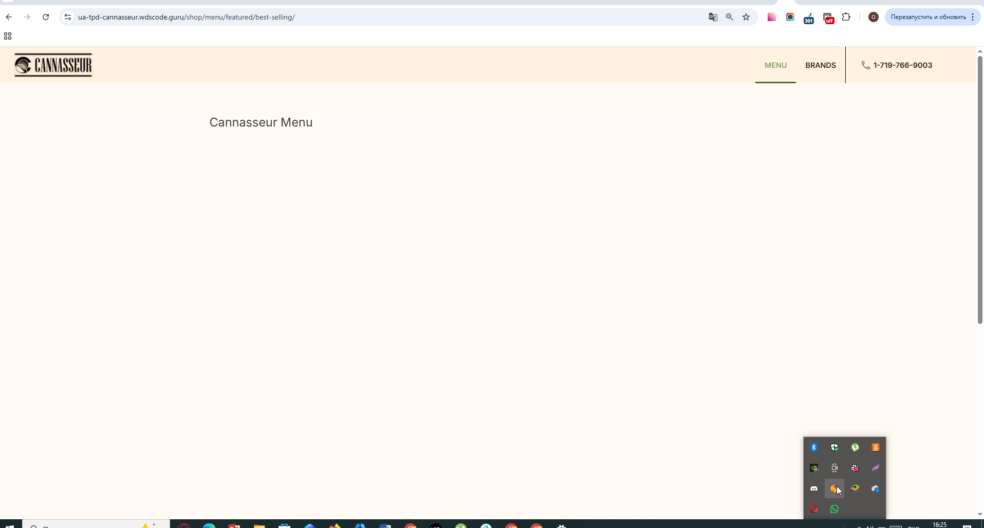
Task: Open the pink gradient extension
Action: click(772, 17)
